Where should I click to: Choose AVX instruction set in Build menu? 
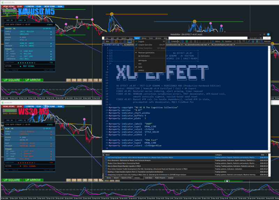coord(150,64)
